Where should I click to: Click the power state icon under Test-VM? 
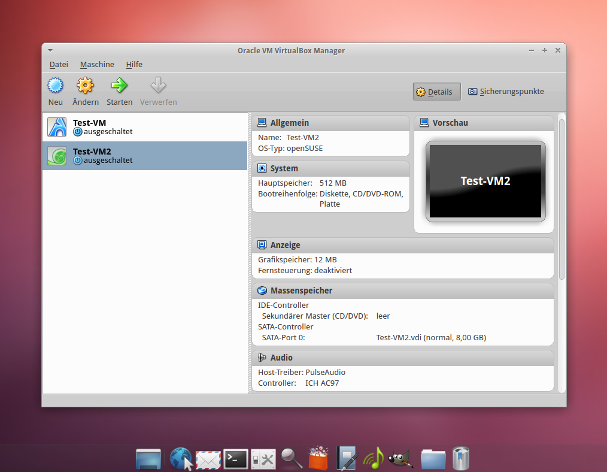click(x=78, y=132)
